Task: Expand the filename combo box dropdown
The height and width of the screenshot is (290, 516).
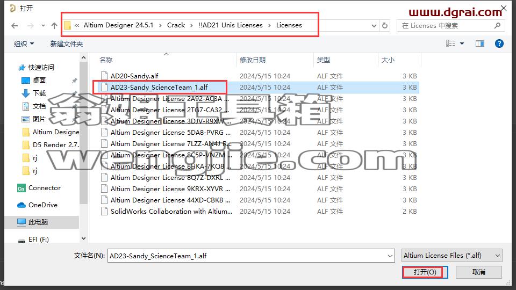Action: [390, 256]
